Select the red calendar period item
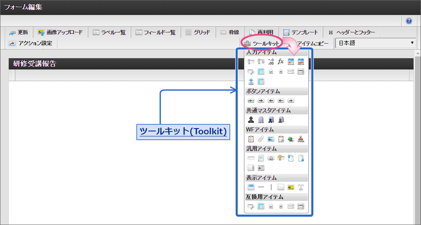The image size is (421, 225). (301, 62)
